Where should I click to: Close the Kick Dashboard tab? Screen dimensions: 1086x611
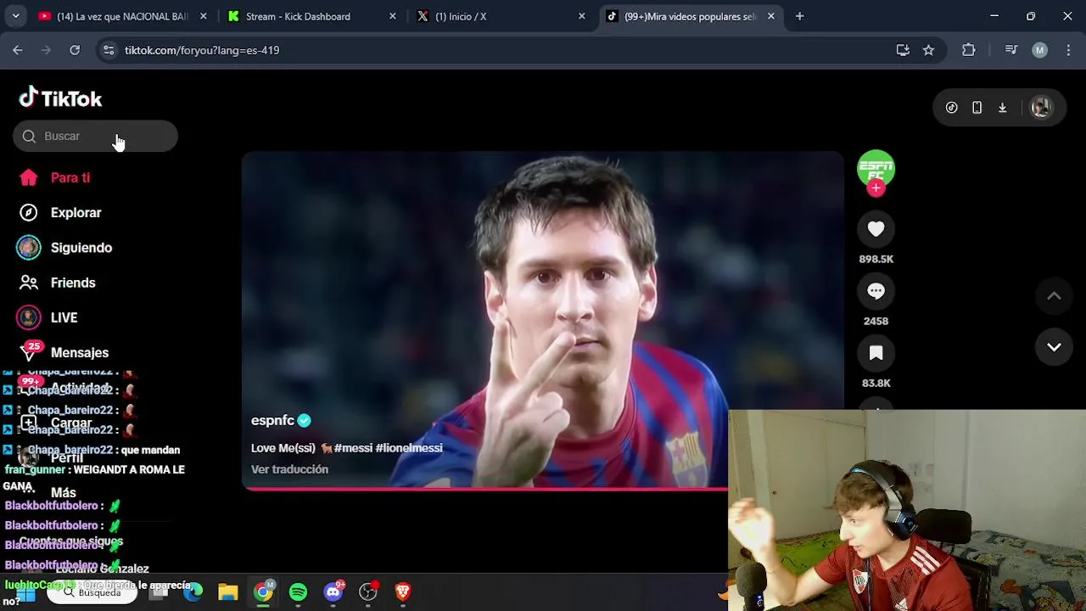(392, 16)
